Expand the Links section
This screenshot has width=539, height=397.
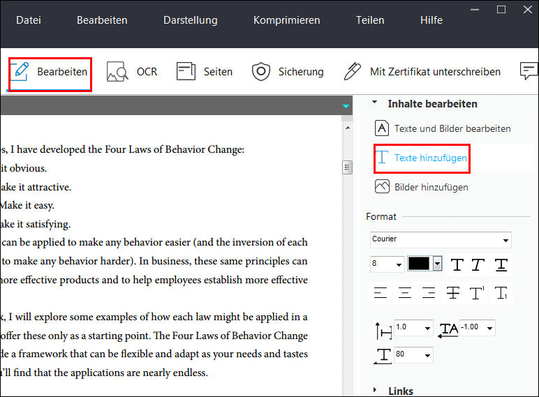point(375,390)
